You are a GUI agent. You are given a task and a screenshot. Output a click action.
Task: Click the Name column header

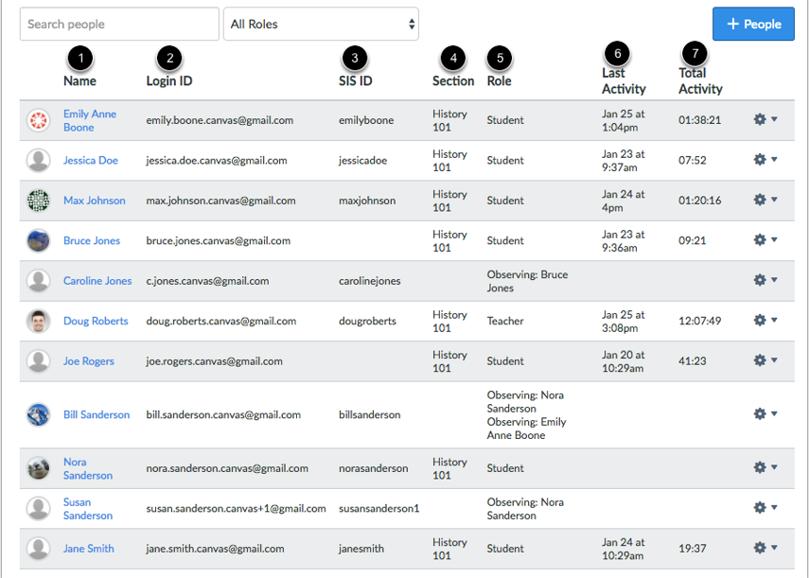80,81
